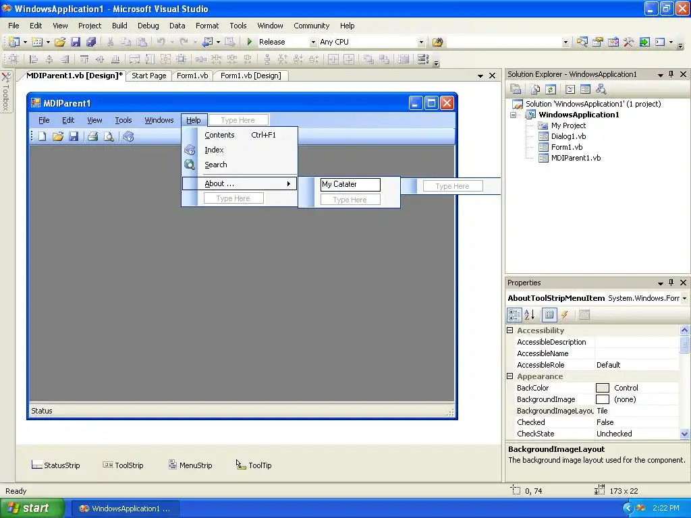Expand the About submenu arrow
Screen dimensions: 691x518
(x=289, y=183)
